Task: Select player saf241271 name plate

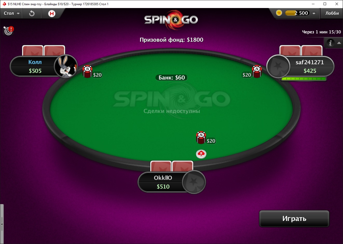Action: click(310, 66)
